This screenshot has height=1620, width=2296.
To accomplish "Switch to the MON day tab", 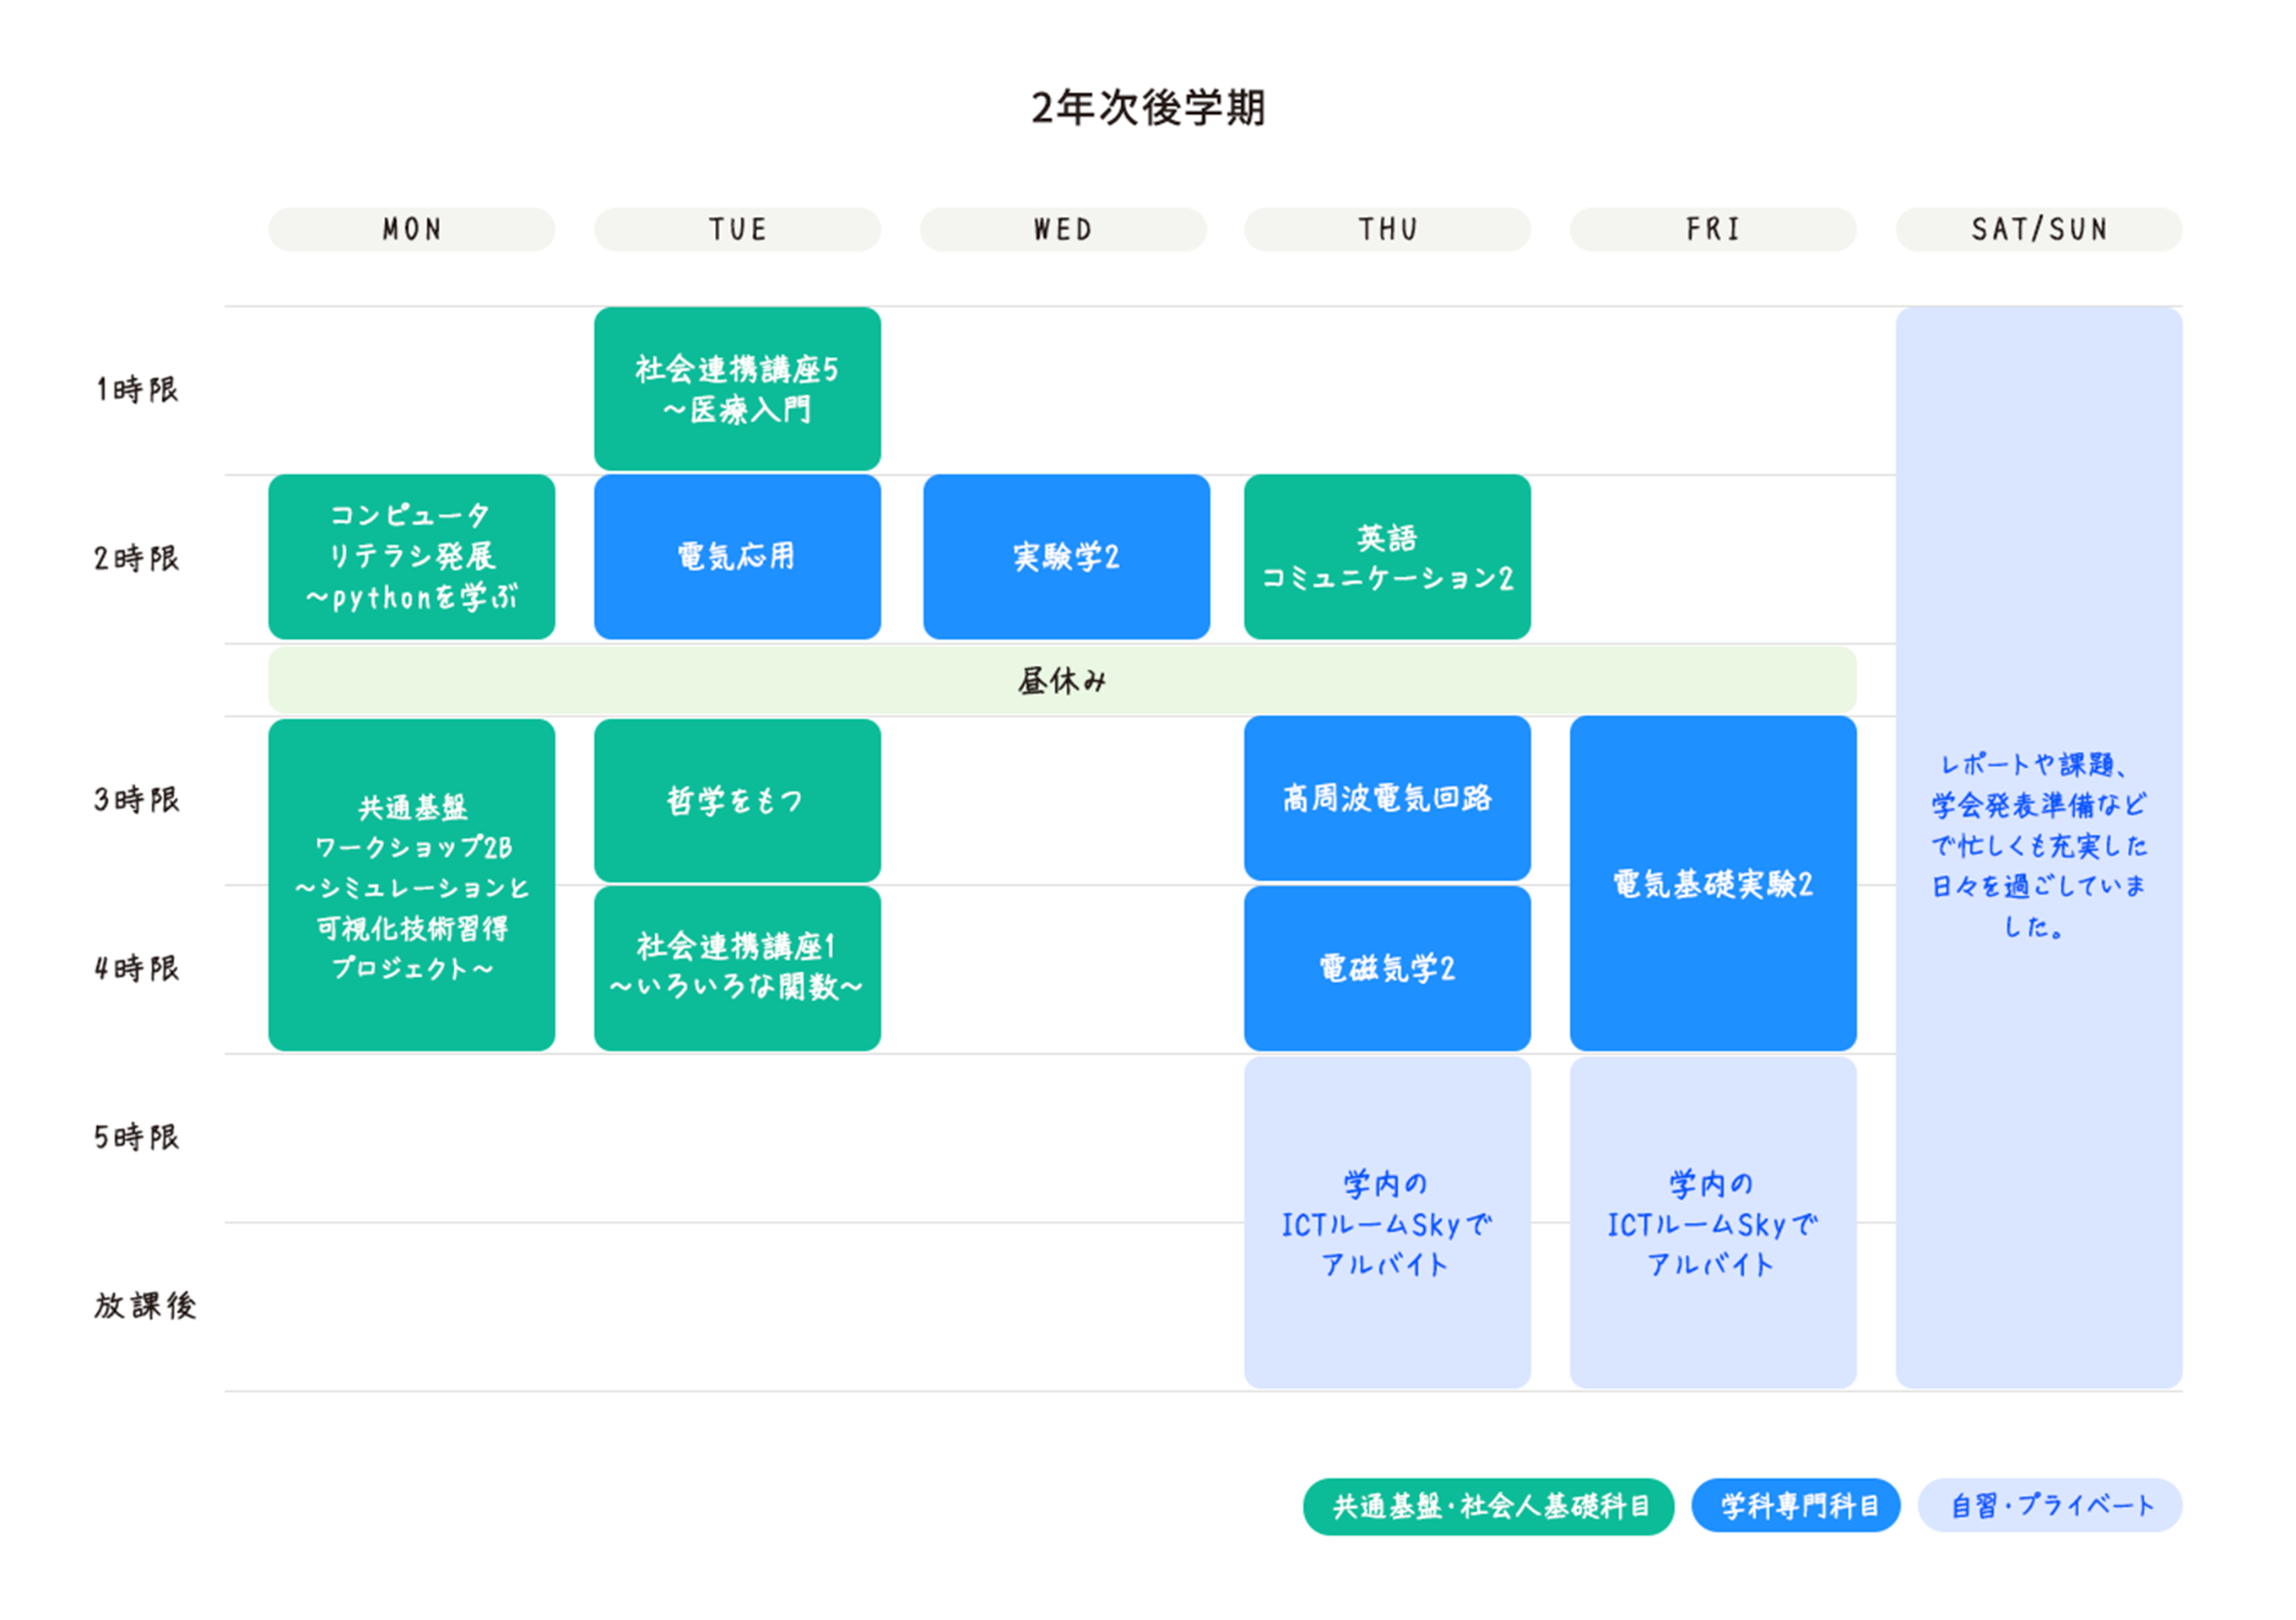I will coord(411,229).
